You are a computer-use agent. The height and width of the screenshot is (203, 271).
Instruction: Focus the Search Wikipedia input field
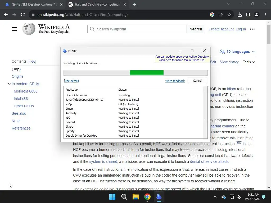pyautogui.click(x=137, y=29)
